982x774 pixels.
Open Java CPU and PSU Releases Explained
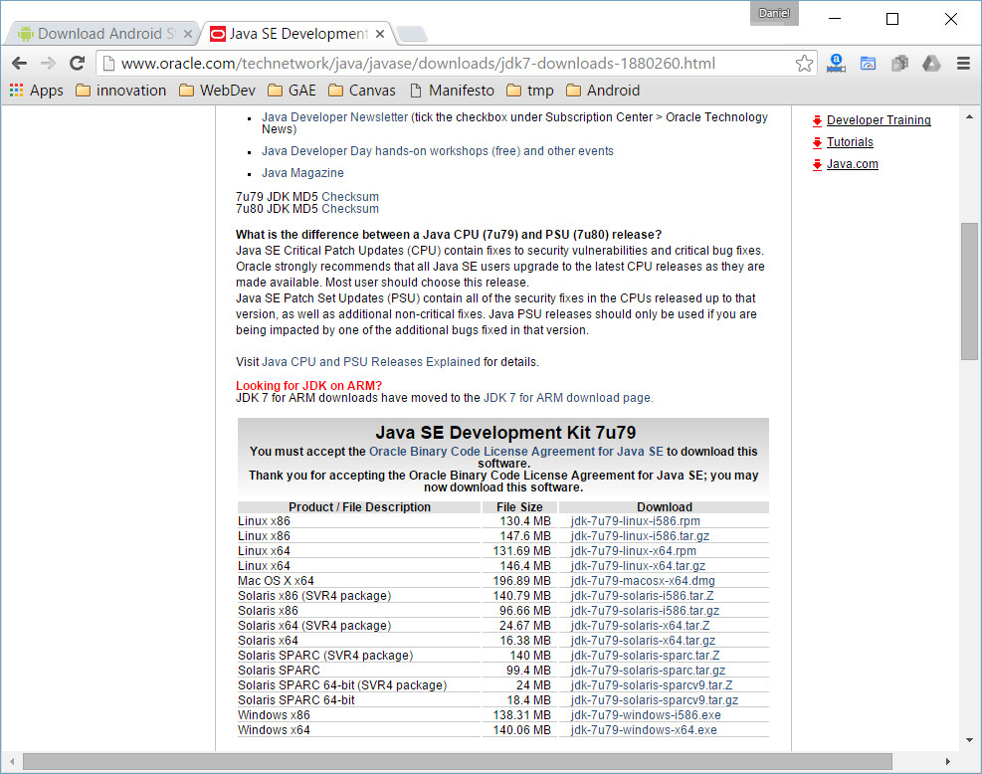(371, 362)
